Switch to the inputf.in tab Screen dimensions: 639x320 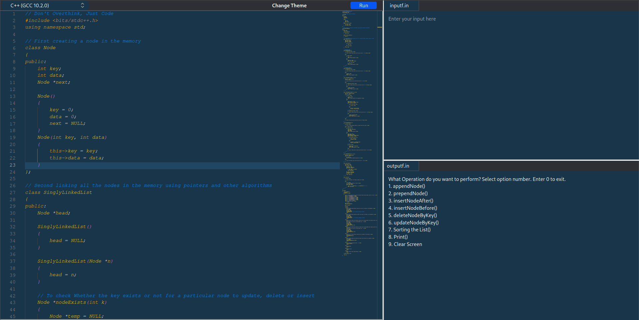pos(400,5)
